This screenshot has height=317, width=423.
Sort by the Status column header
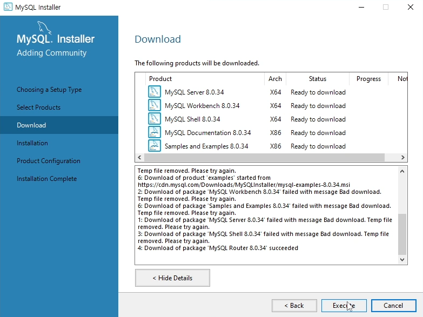[318, 79]
